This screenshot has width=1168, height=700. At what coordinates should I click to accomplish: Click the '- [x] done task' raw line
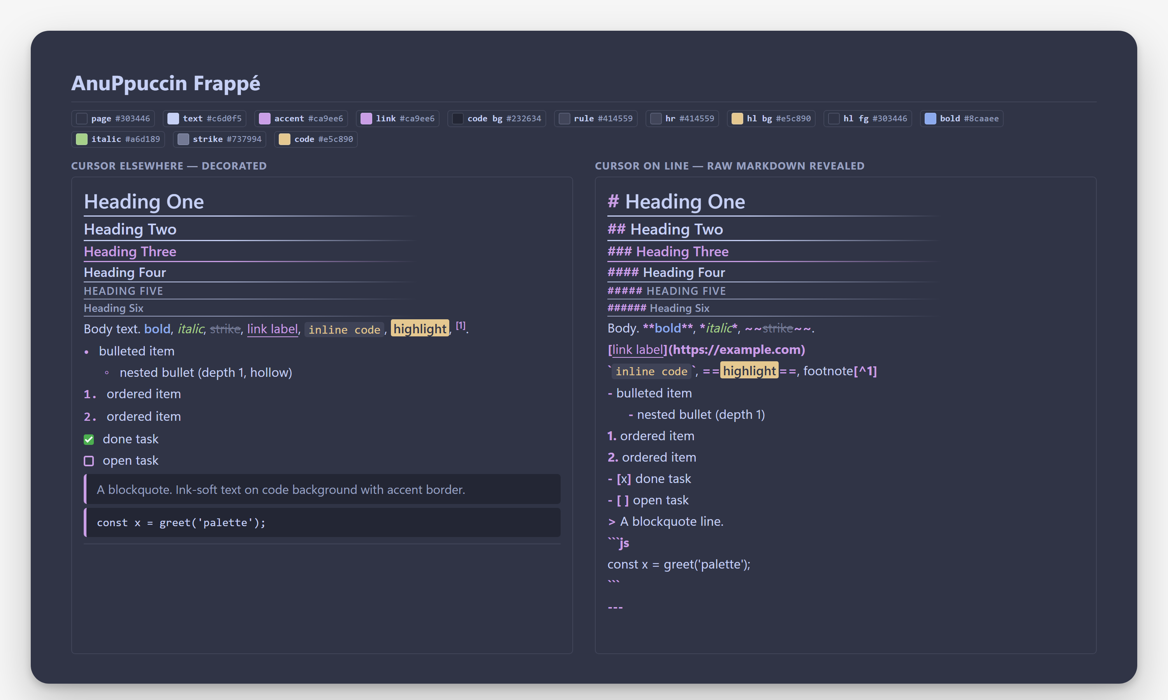pyautogui.click(x=649, y=479)
